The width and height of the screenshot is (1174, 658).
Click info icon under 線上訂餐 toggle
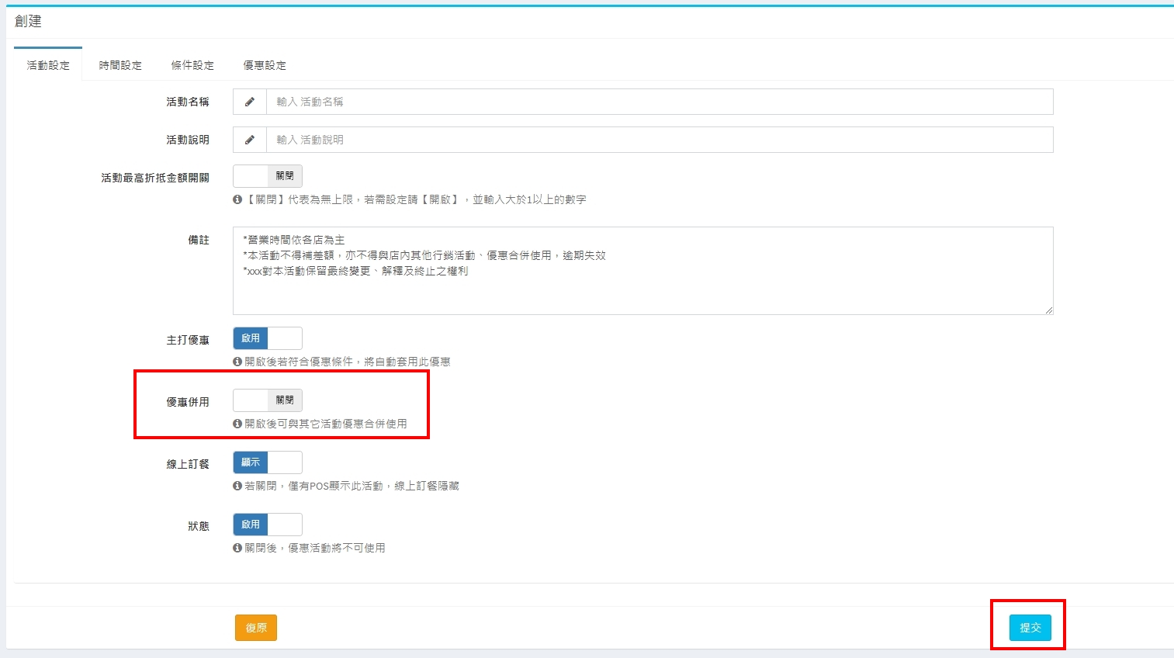237,486
